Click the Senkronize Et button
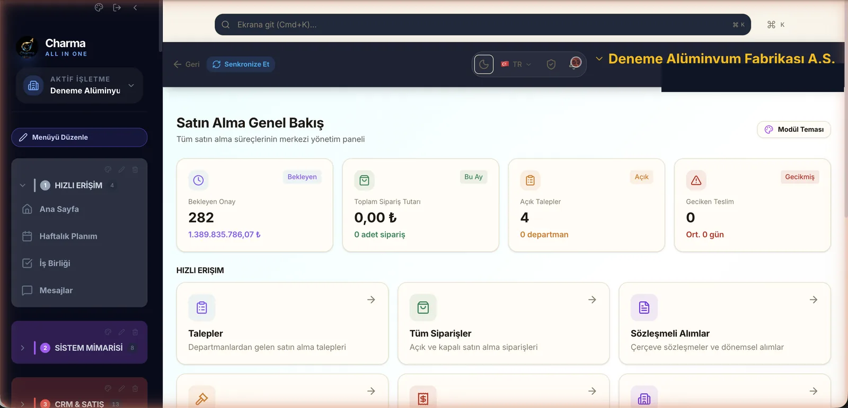Viewport: 848px width, 408px height. [241, 65]
